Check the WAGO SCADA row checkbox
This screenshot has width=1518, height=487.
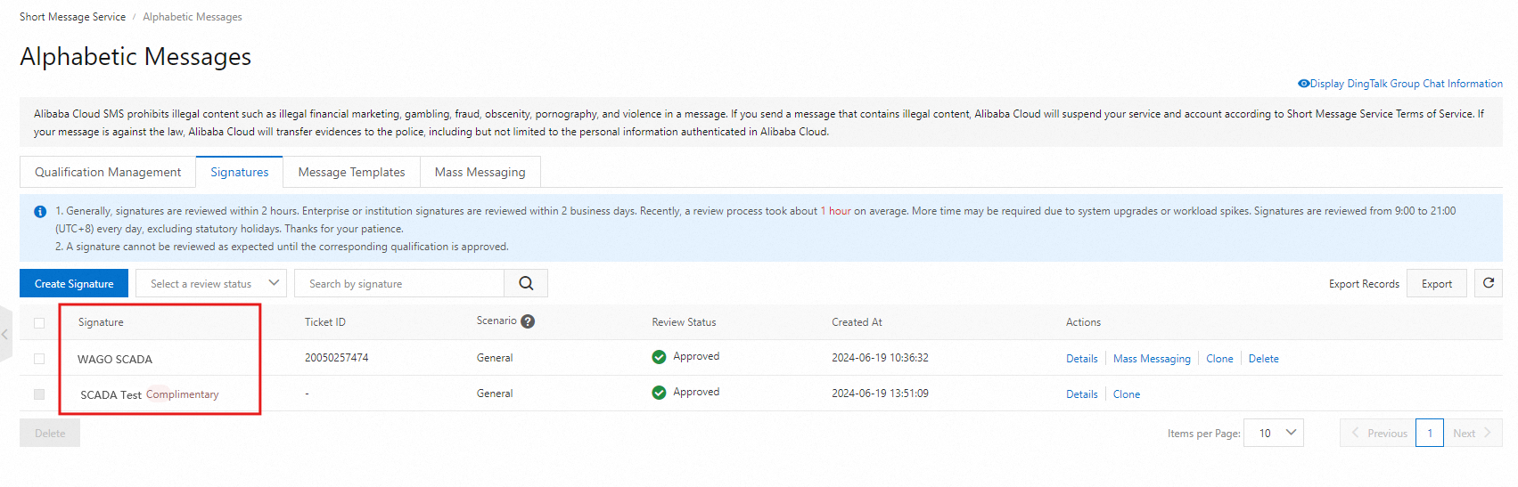pos(39,359)
